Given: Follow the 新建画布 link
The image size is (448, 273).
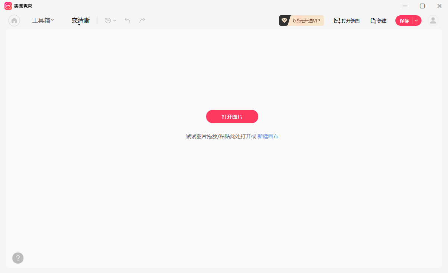Looking at the screenshot, I should click(x=268, y=136).
